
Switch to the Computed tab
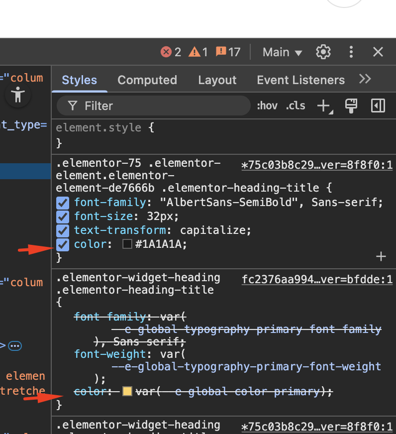[x=147, y=80]
